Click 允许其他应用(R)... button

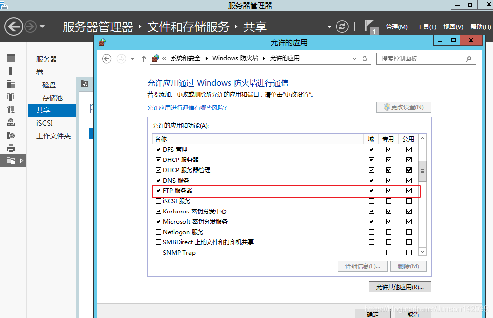(x=400, y=287)
